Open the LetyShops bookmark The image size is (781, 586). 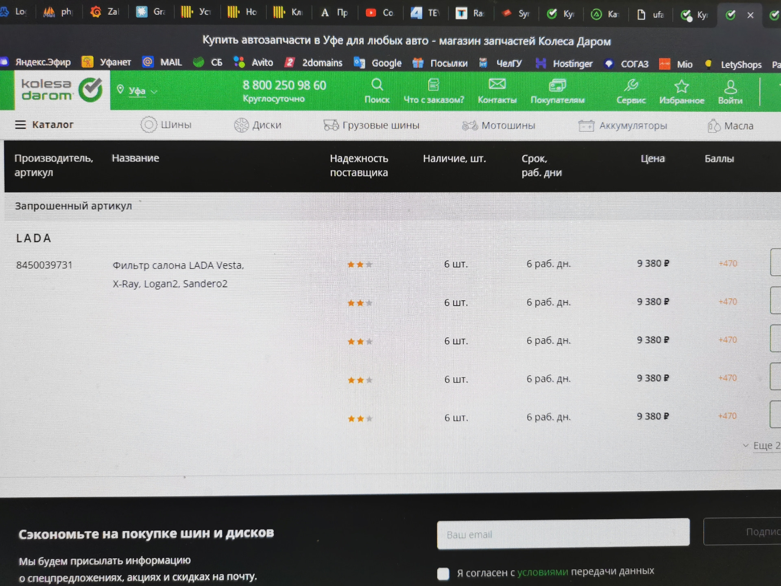tap(733, 65)
